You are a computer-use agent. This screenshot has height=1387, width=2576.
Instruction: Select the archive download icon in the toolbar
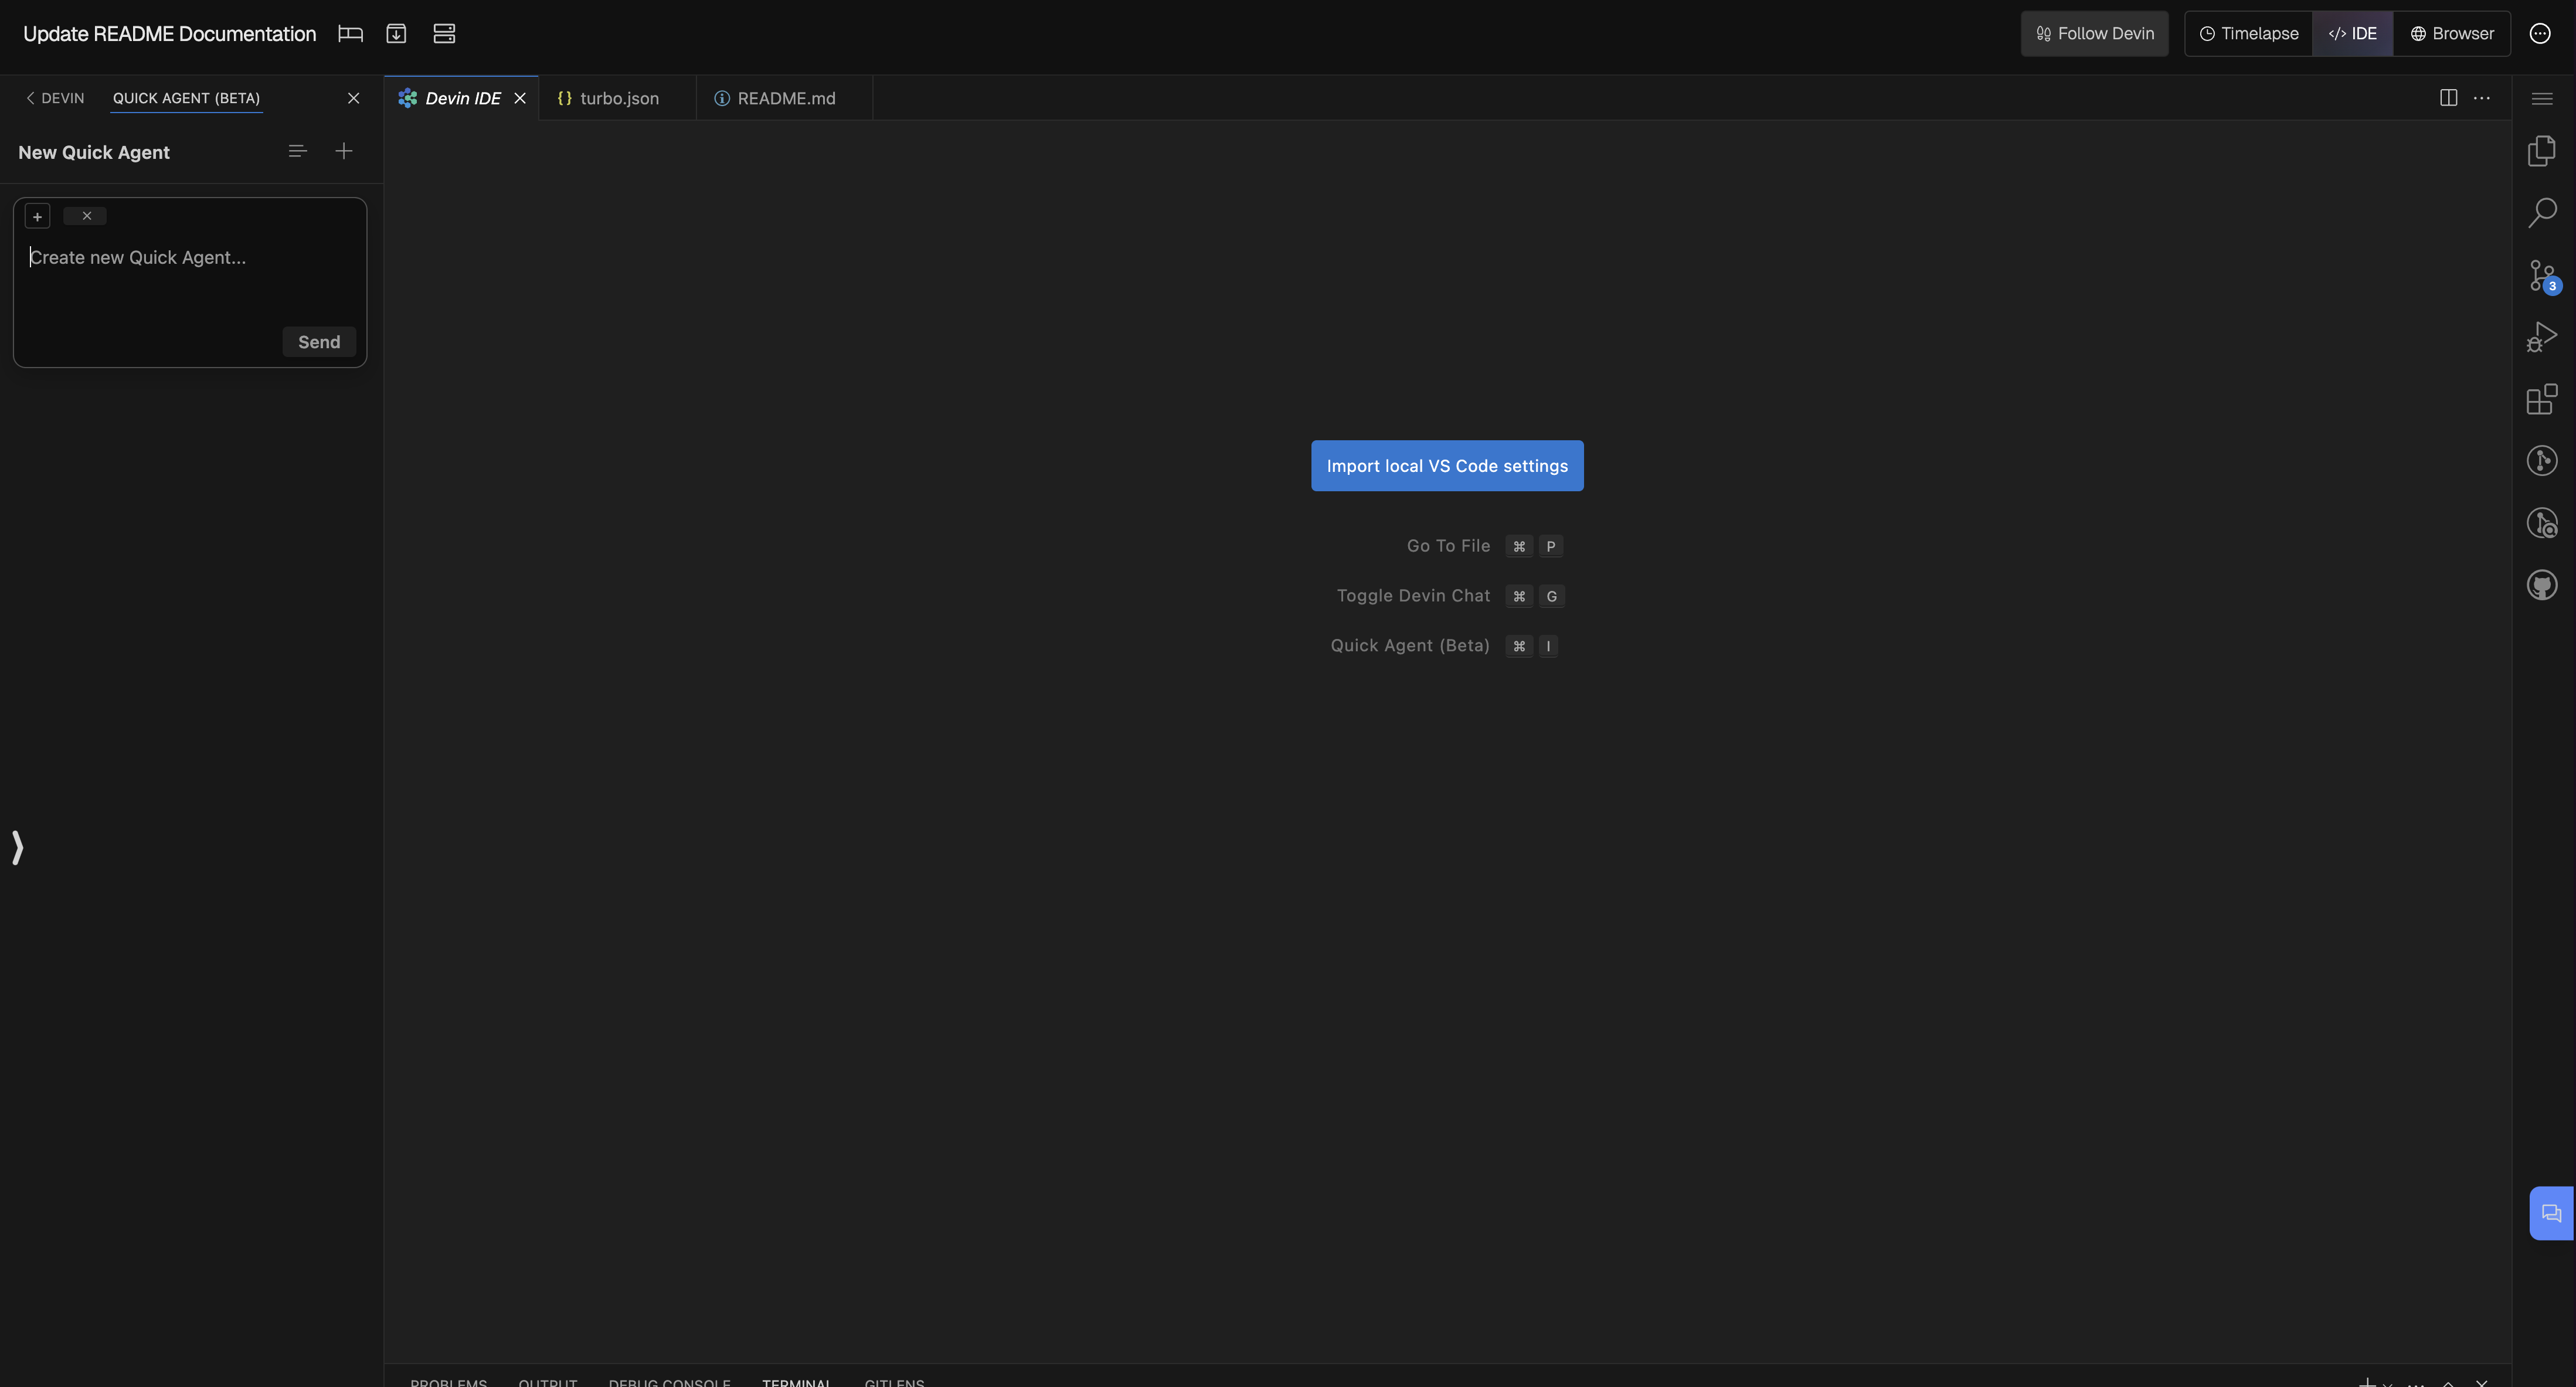(396, 33)
